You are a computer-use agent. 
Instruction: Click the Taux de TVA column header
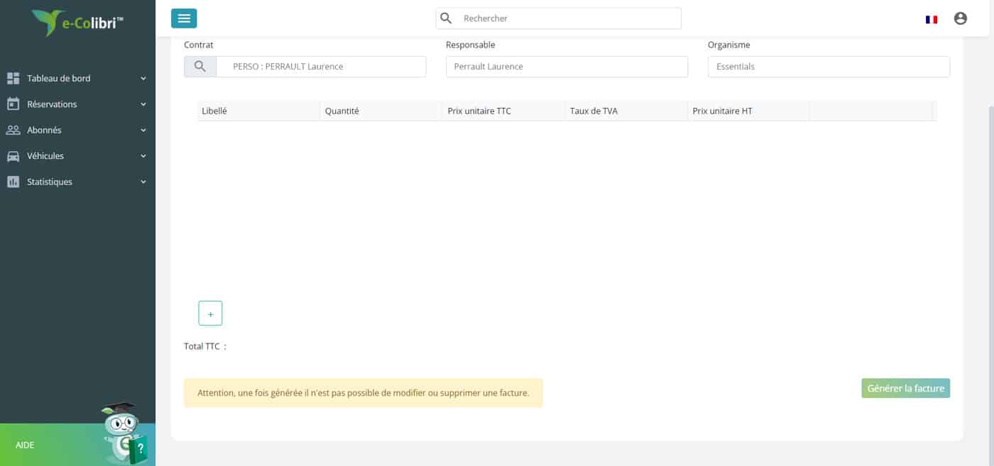click(626, 111)
